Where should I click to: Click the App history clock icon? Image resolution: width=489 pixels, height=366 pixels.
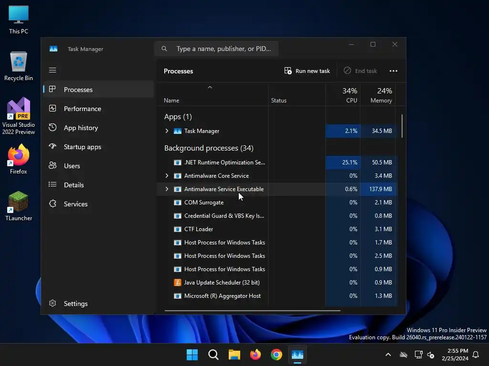[x=53, y=127]
